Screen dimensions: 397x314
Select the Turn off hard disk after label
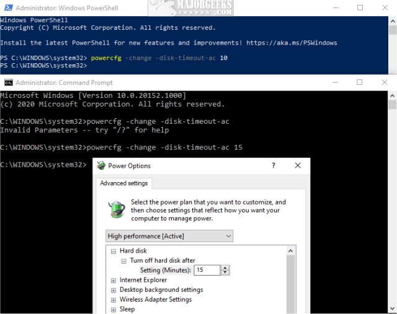click(163, 260)
